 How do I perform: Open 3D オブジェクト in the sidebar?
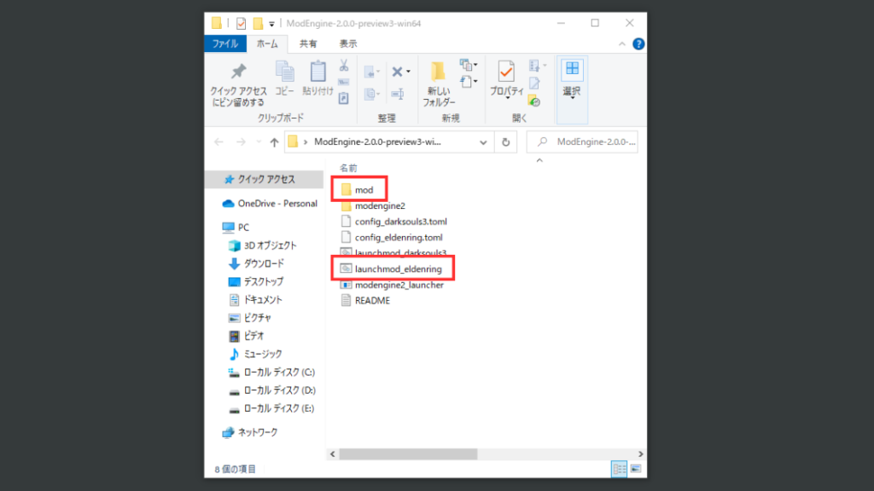[x=265, y=245]
